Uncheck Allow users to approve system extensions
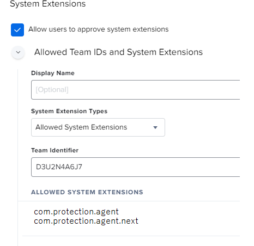Viewport: 254px width, 246px height. [x=17, y=30]
